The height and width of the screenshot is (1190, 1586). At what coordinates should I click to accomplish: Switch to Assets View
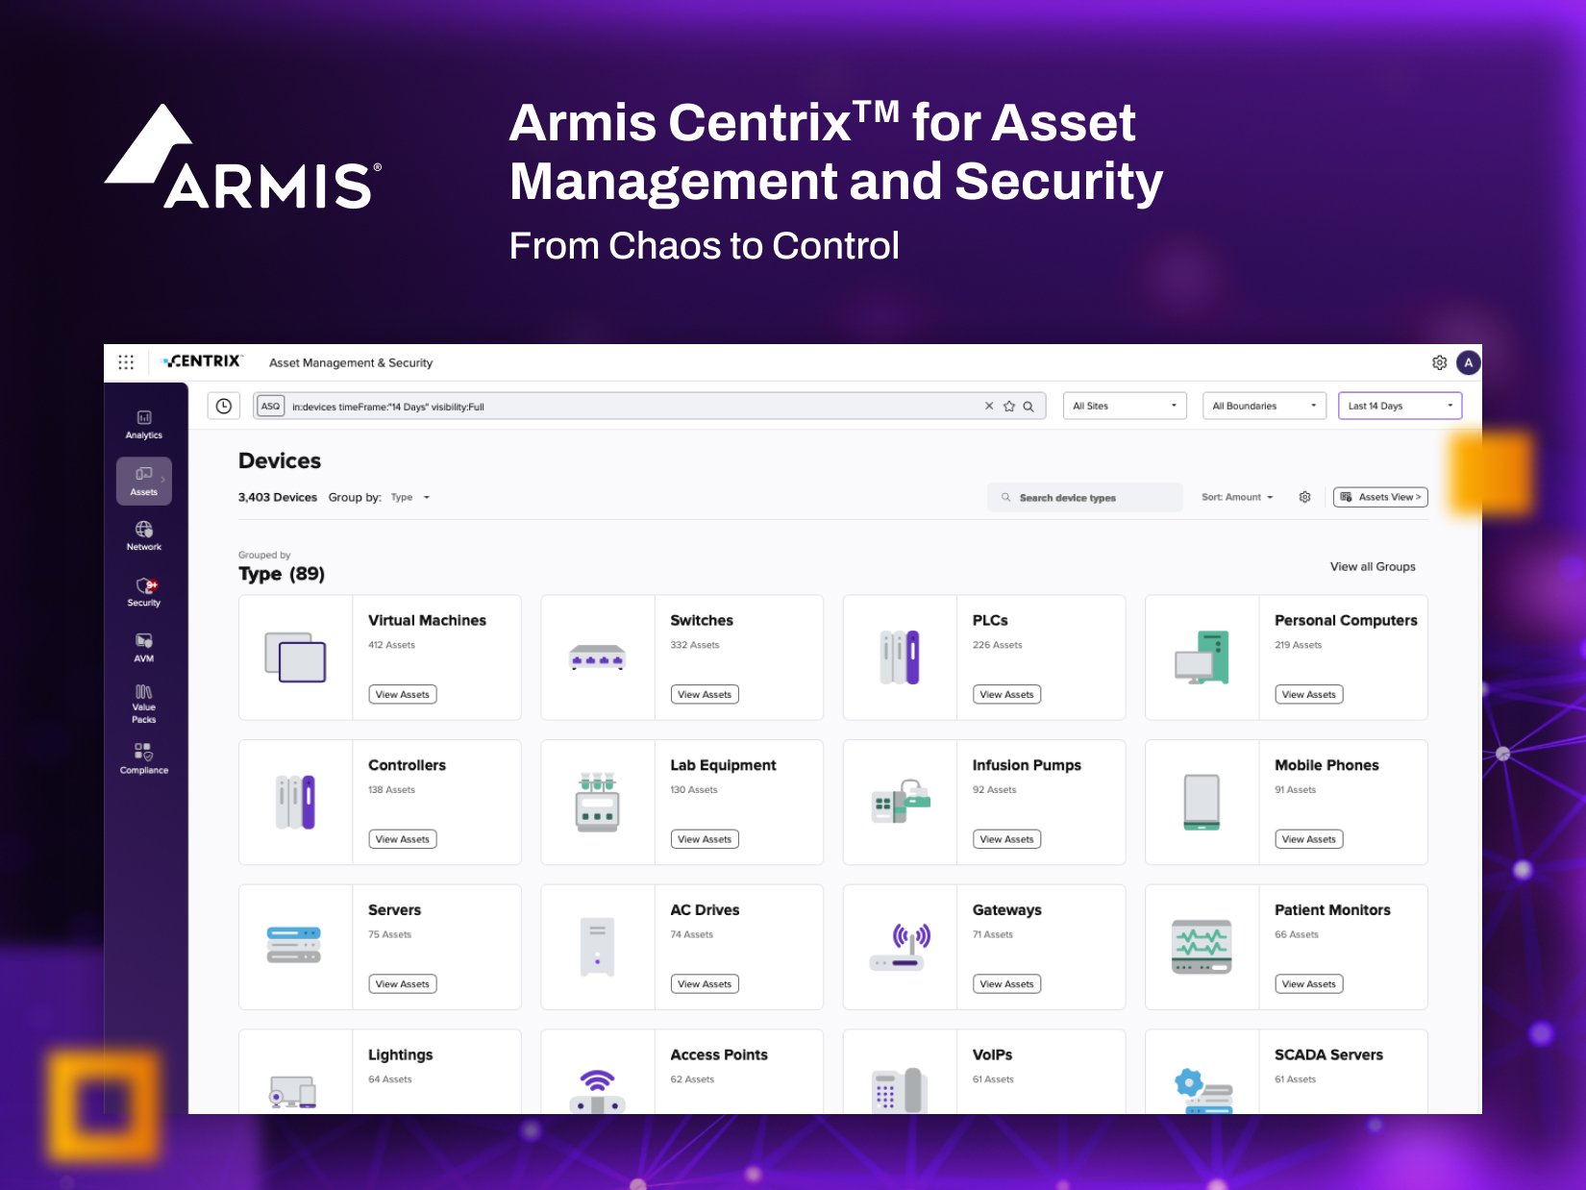(1380, 497)
